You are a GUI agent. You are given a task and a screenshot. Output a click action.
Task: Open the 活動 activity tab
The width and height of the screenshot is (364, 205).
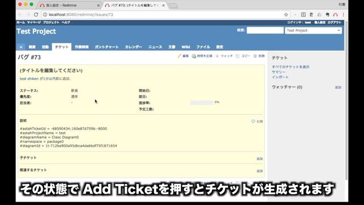click(x=45, y=47)
